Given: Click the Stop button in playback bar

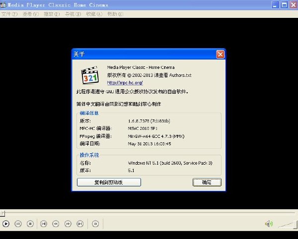Looking at the screenshot, I should coord(30,224).
